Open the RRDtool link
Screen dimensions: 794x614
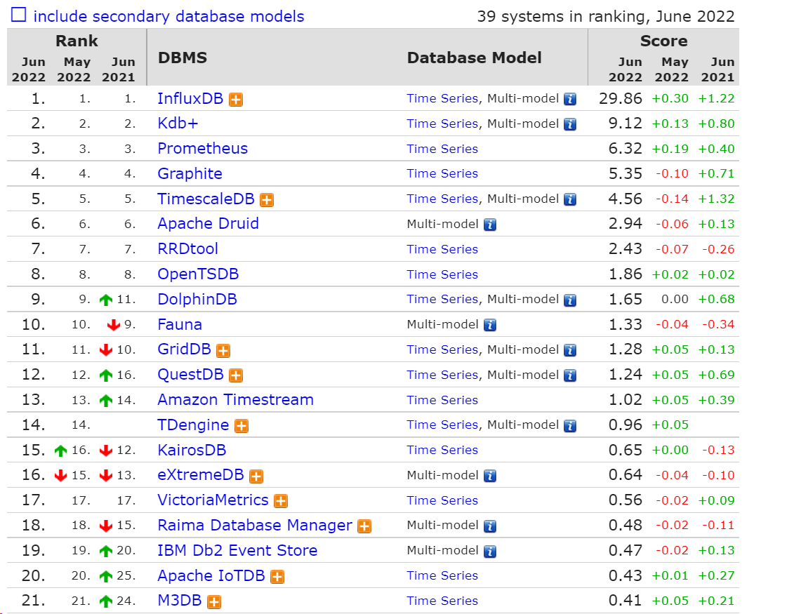[x=188, y=249]
